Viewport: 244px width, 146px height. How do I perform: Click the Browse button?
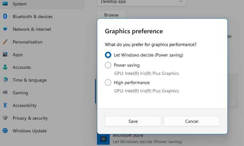(x=111, y=15)
